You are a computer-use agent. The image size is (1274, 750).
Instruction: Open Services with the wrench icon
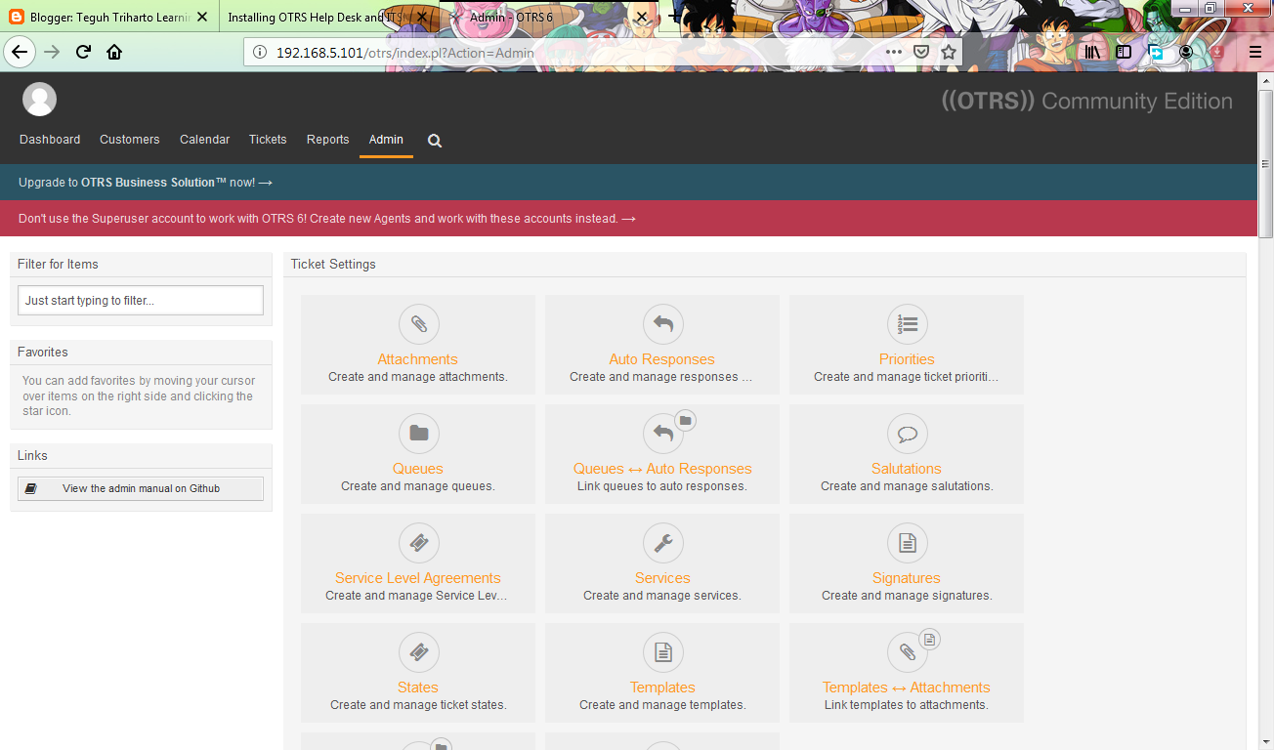662,543
